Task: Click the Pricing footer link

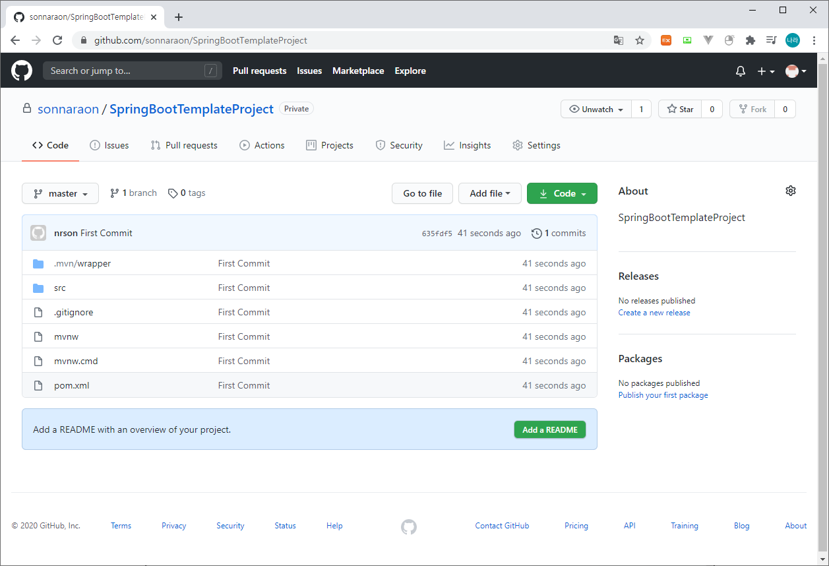Action: (x=576, y=526)
